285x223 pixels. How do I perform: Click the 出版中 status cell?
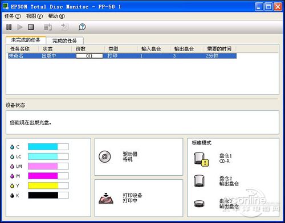tap(49, 56)
